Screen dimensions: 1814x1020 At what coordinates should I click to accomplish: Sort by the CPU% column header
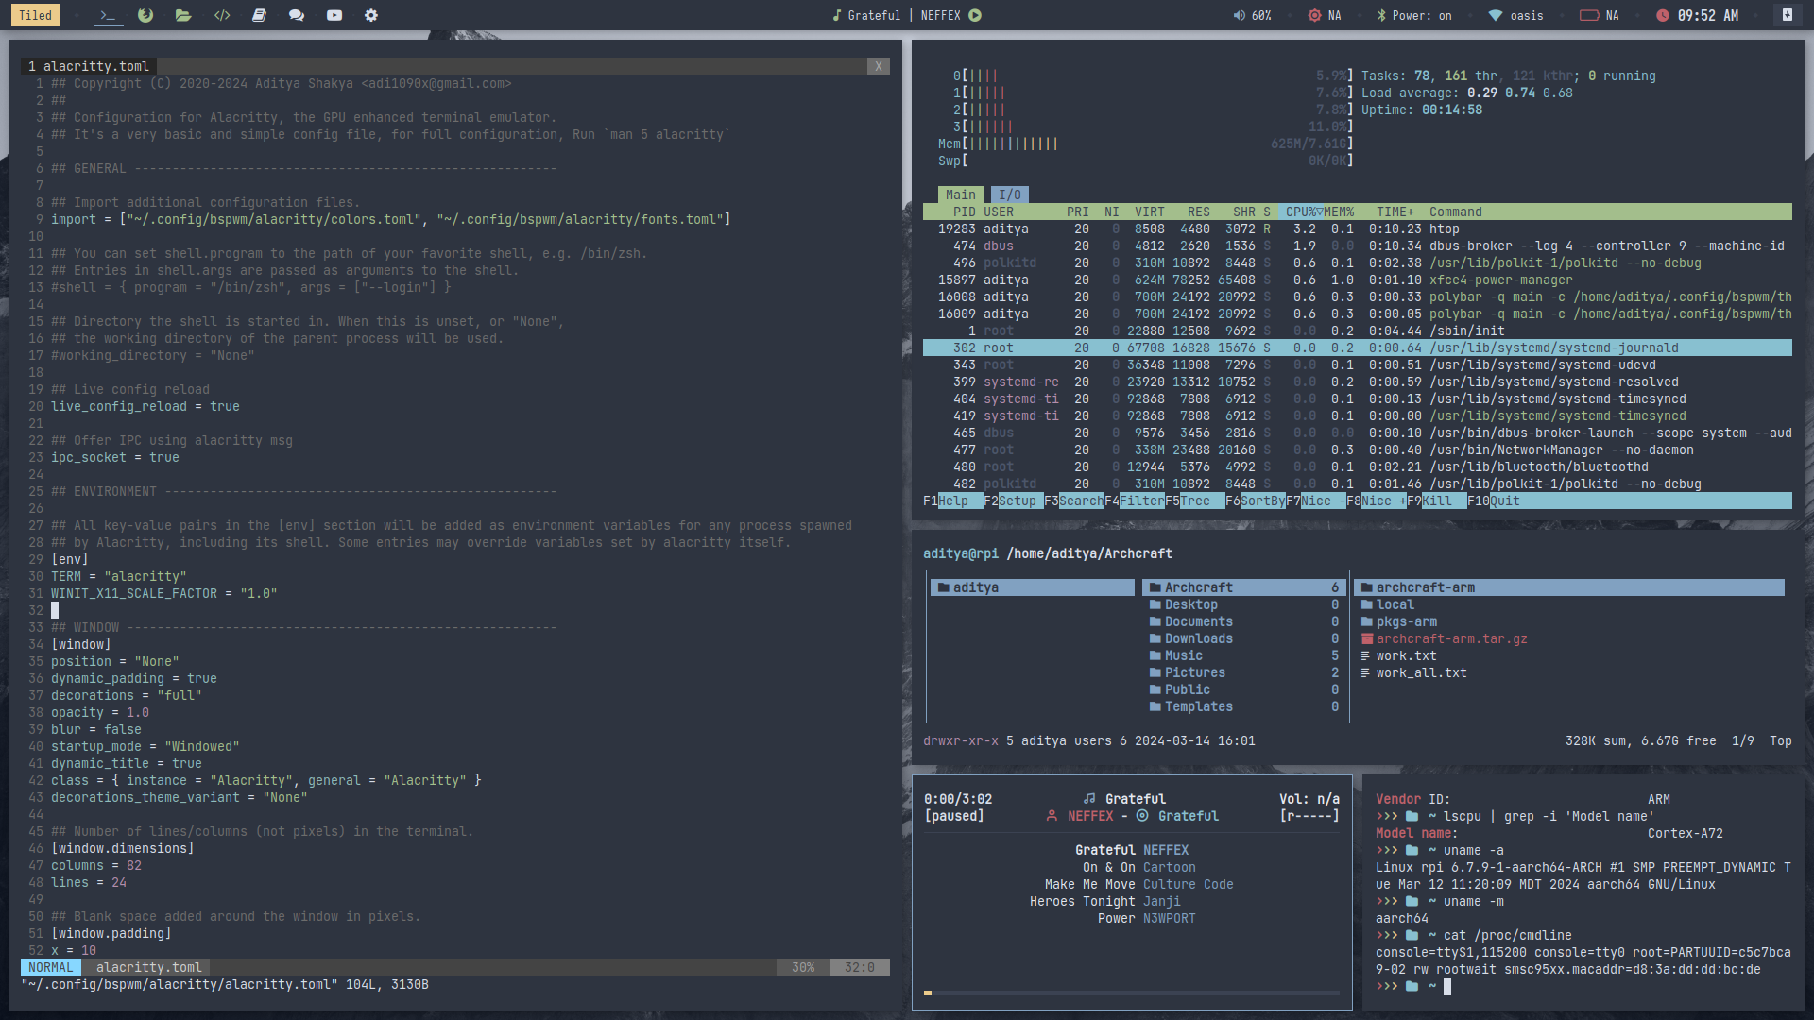tap(1302, 212)
